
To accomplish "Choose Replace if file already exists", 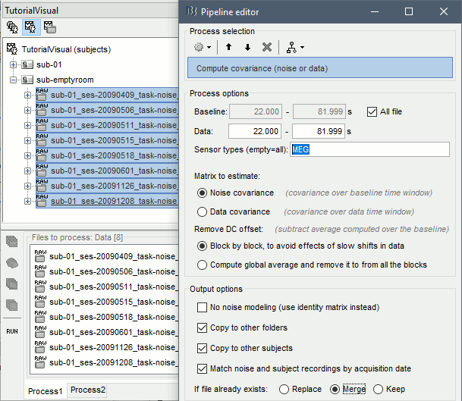I will [284, 389].
